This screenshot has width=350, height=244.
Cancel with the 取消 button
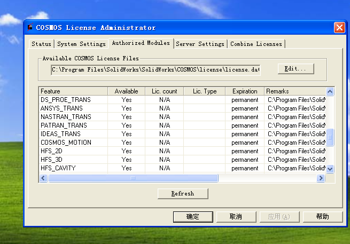point(236,217)
